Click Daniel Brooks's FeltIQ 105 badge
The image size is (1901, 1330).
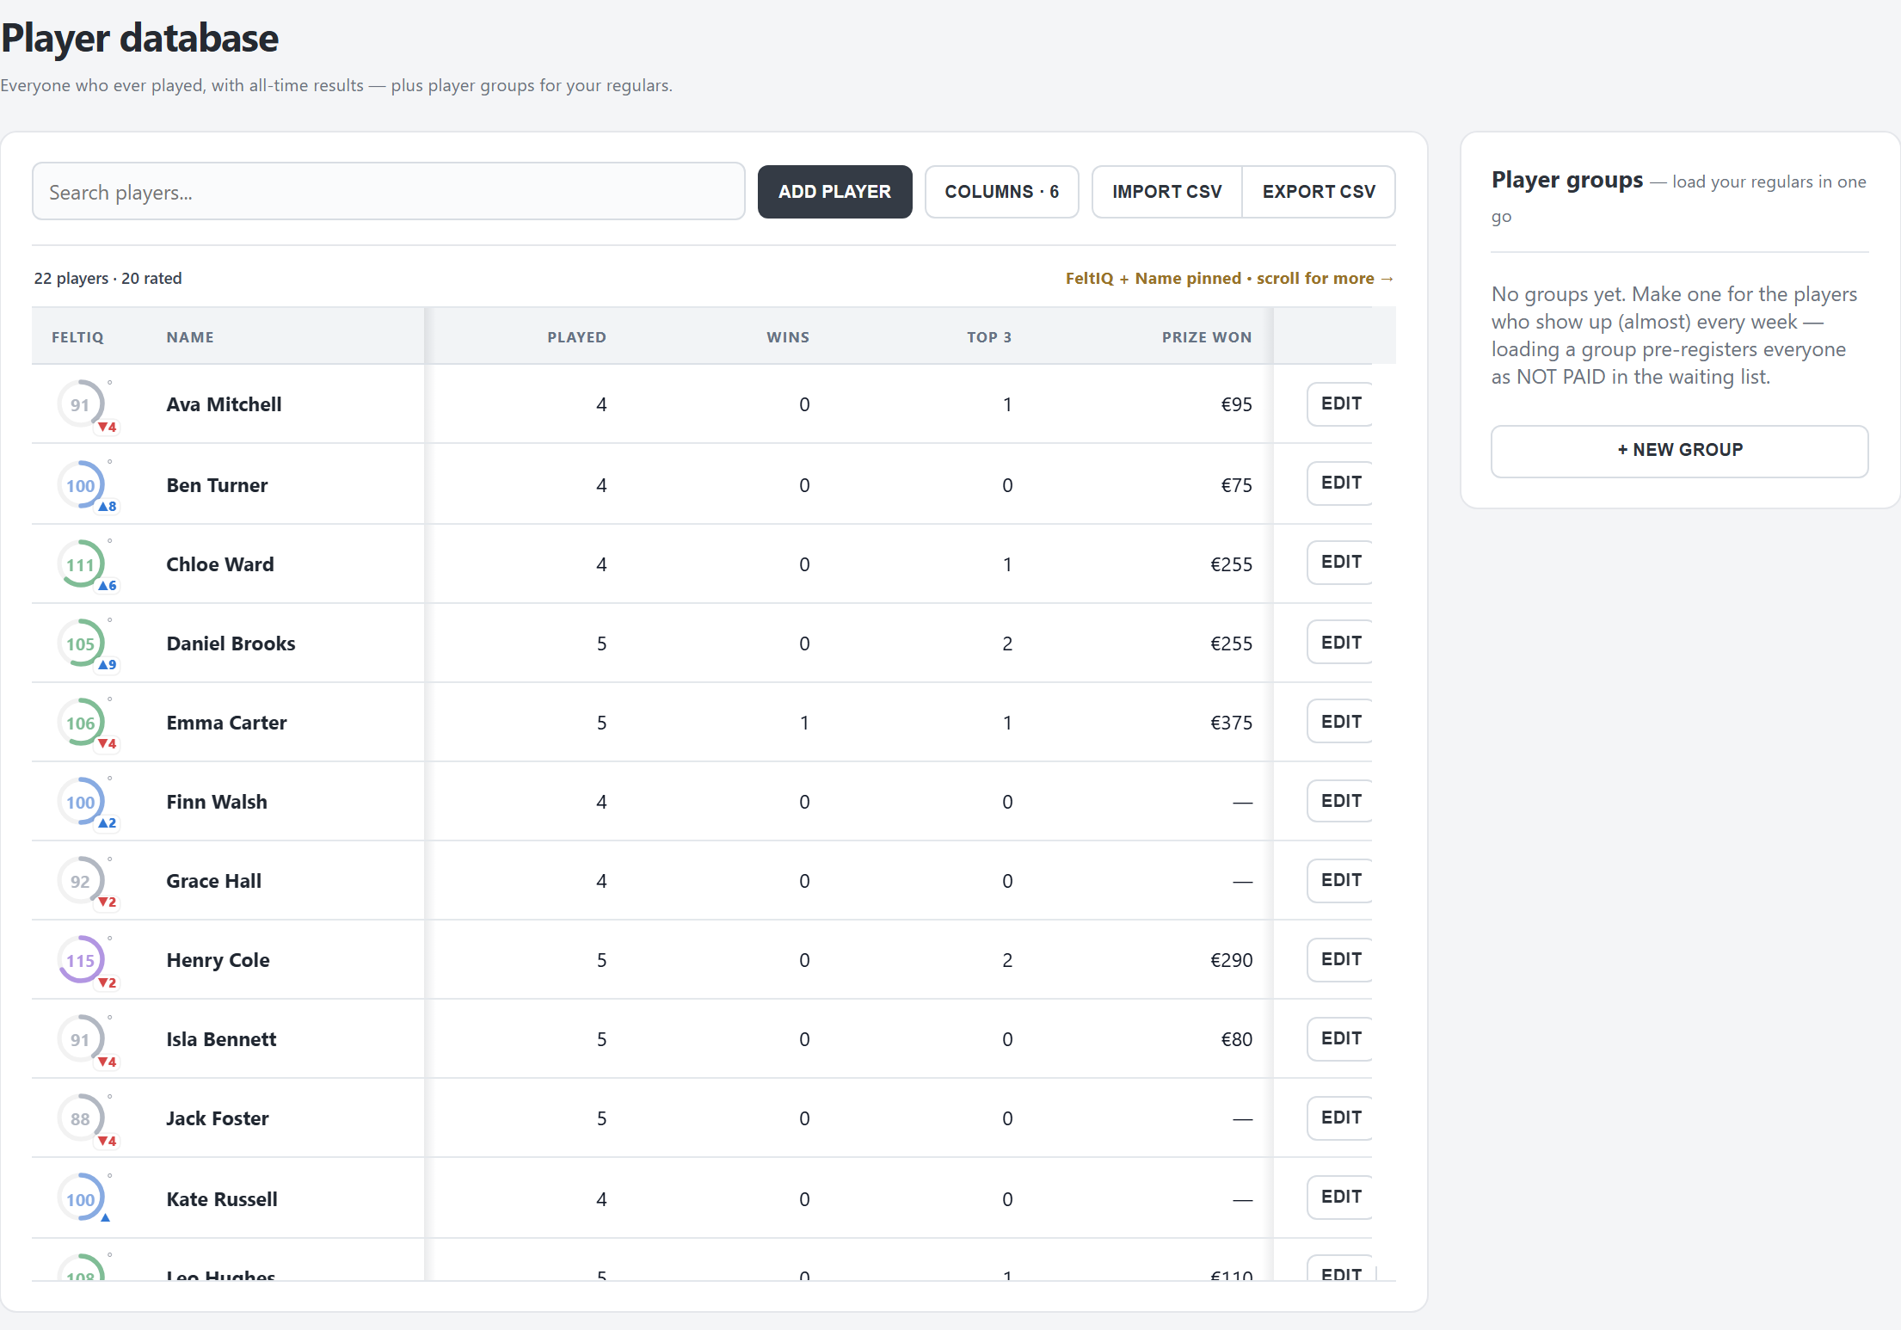81,643
